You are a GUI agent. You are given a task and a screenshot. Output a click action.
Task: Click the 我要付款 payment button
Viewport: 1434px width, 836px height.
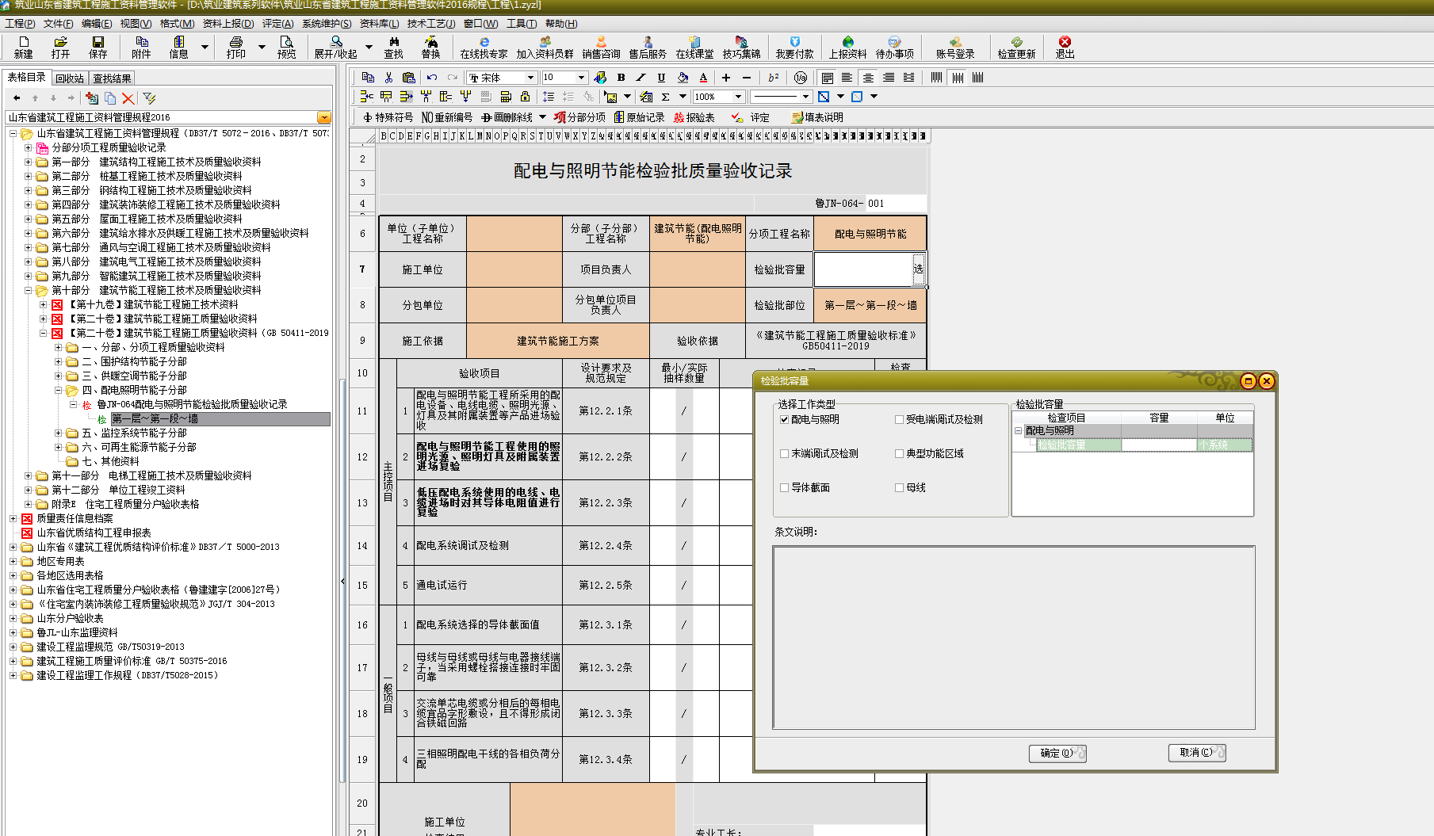pyautogui.click(x=794, y=47)
